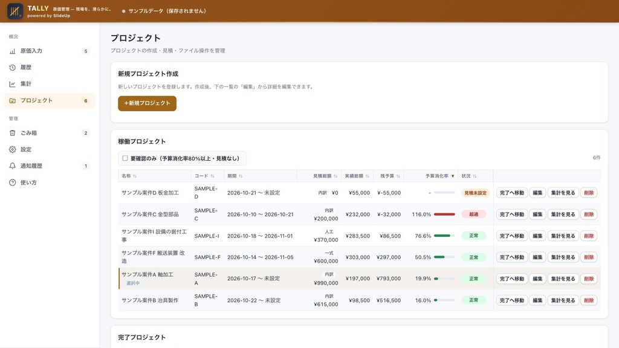This screenshot has height=348, width=619.
Task: Click the ごみ箱 trash icon
Action: point(12,133)
